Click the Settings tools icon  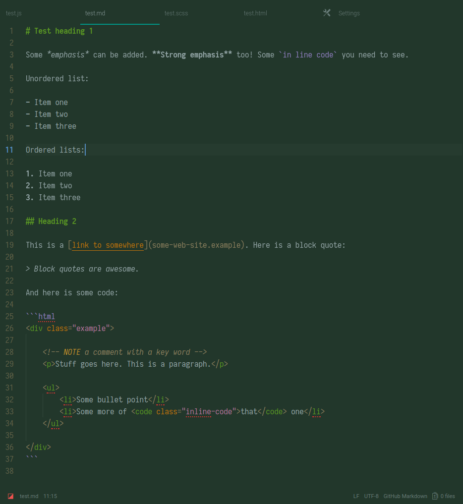click(x=327, y=13)
